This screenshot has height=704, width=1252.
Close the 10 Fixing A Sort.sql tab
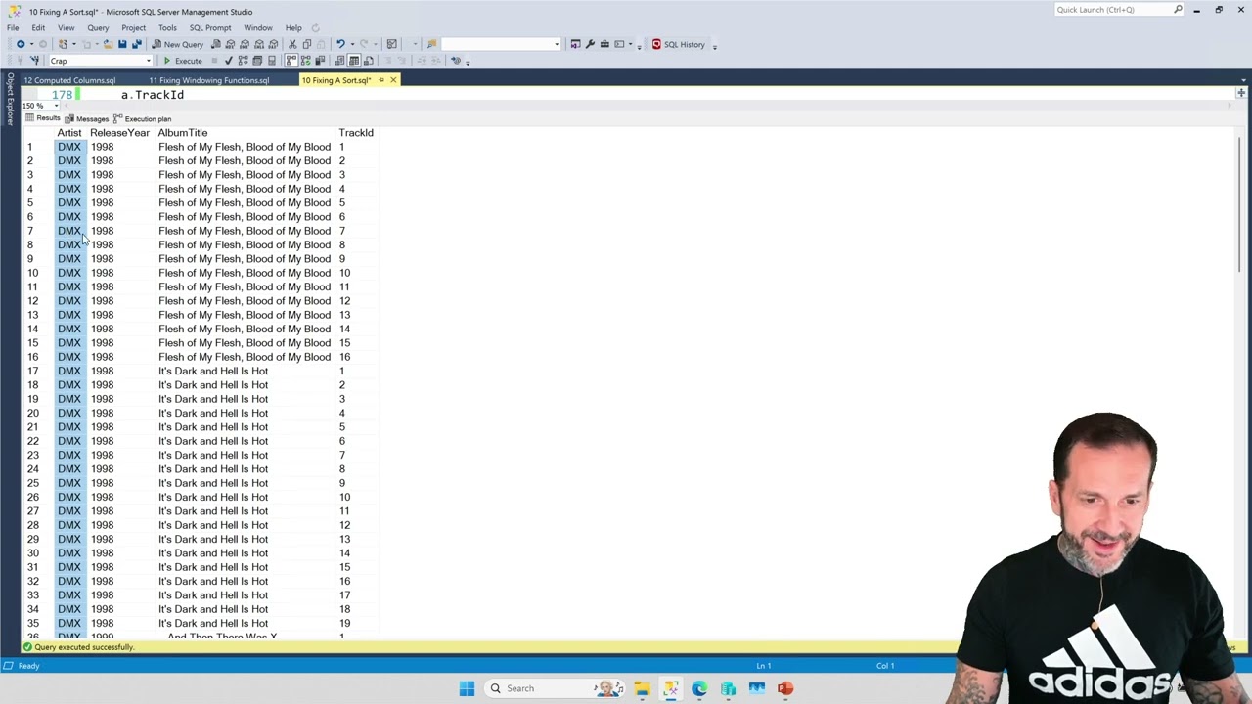pos(393,80)
